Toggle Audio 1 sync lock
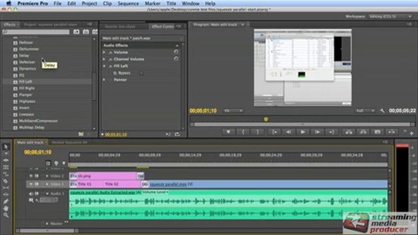The height and width of the screenshot is (235, 418). 37,194
